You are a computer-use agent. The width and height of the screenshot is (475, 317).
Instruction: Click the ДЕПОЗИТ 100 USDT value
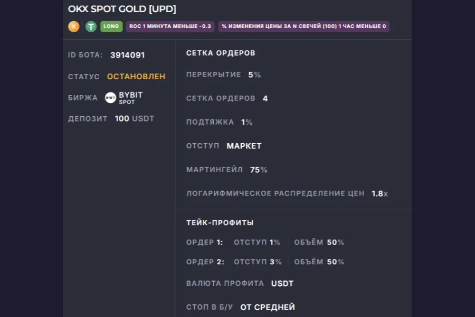pyautogui.click(x=136, y=118)
